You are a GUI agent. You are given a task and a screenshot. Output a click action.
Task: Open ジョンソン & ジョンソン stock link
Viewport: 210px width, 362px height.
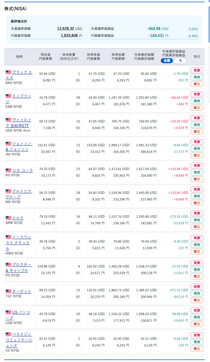click(19, 146)
